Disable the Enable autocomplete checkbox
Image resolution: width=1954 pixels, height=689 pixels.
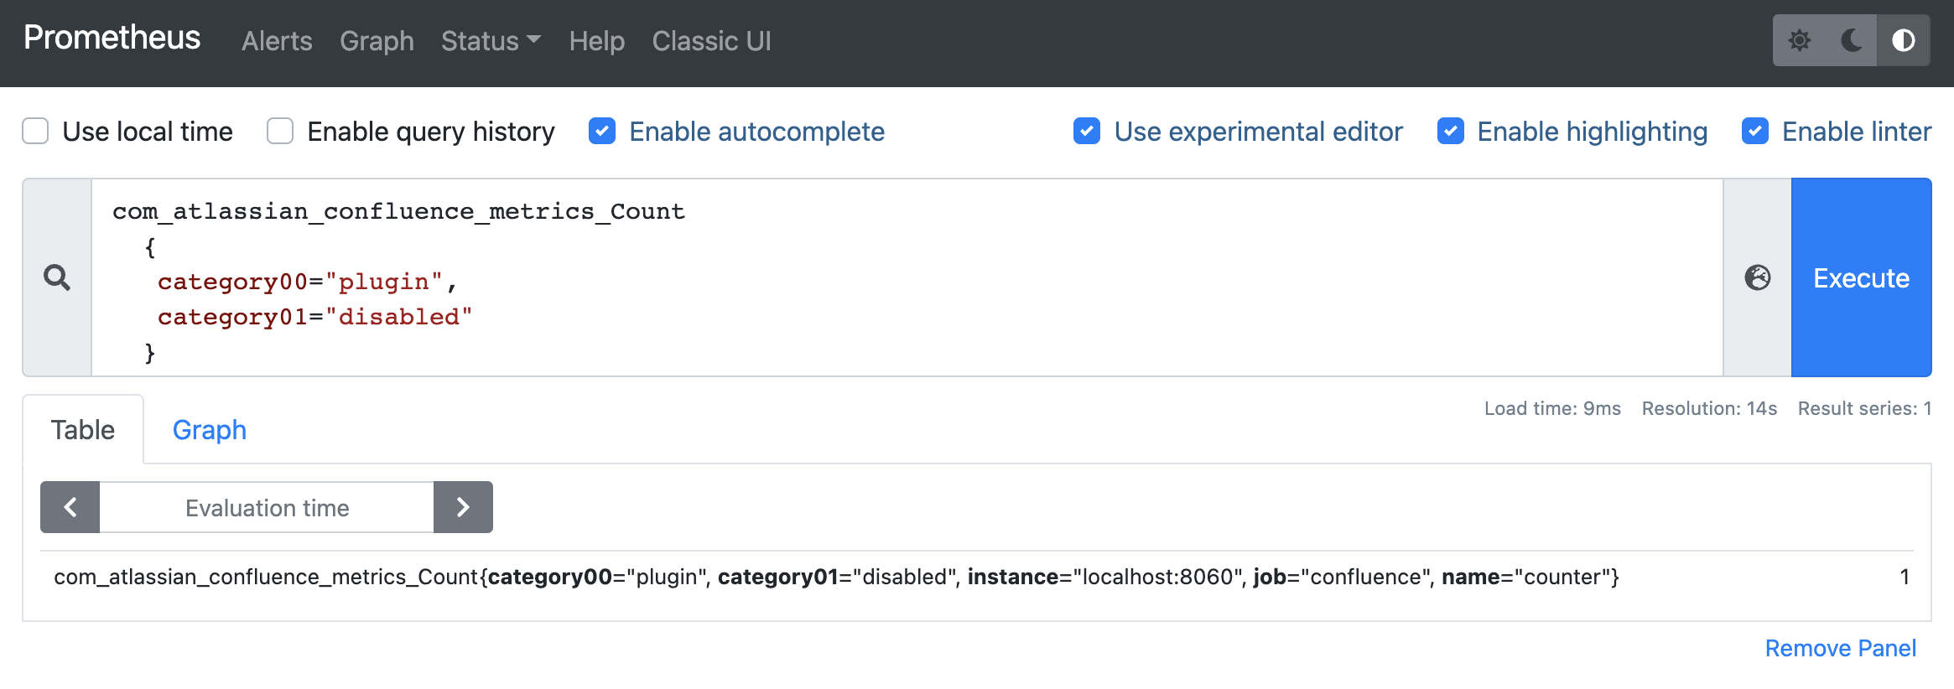[602, 132]
